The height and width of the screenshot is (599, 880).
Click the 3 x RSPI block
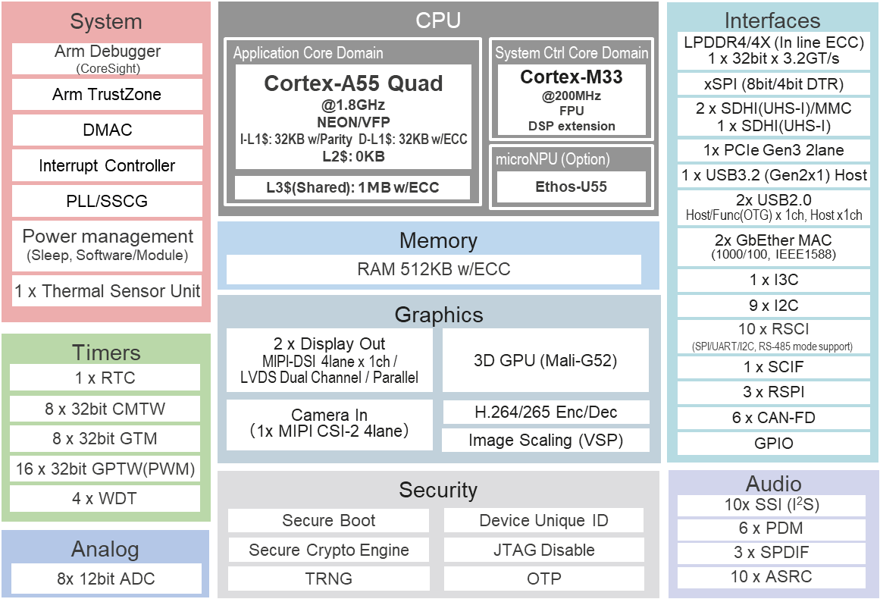pos(773,392)
